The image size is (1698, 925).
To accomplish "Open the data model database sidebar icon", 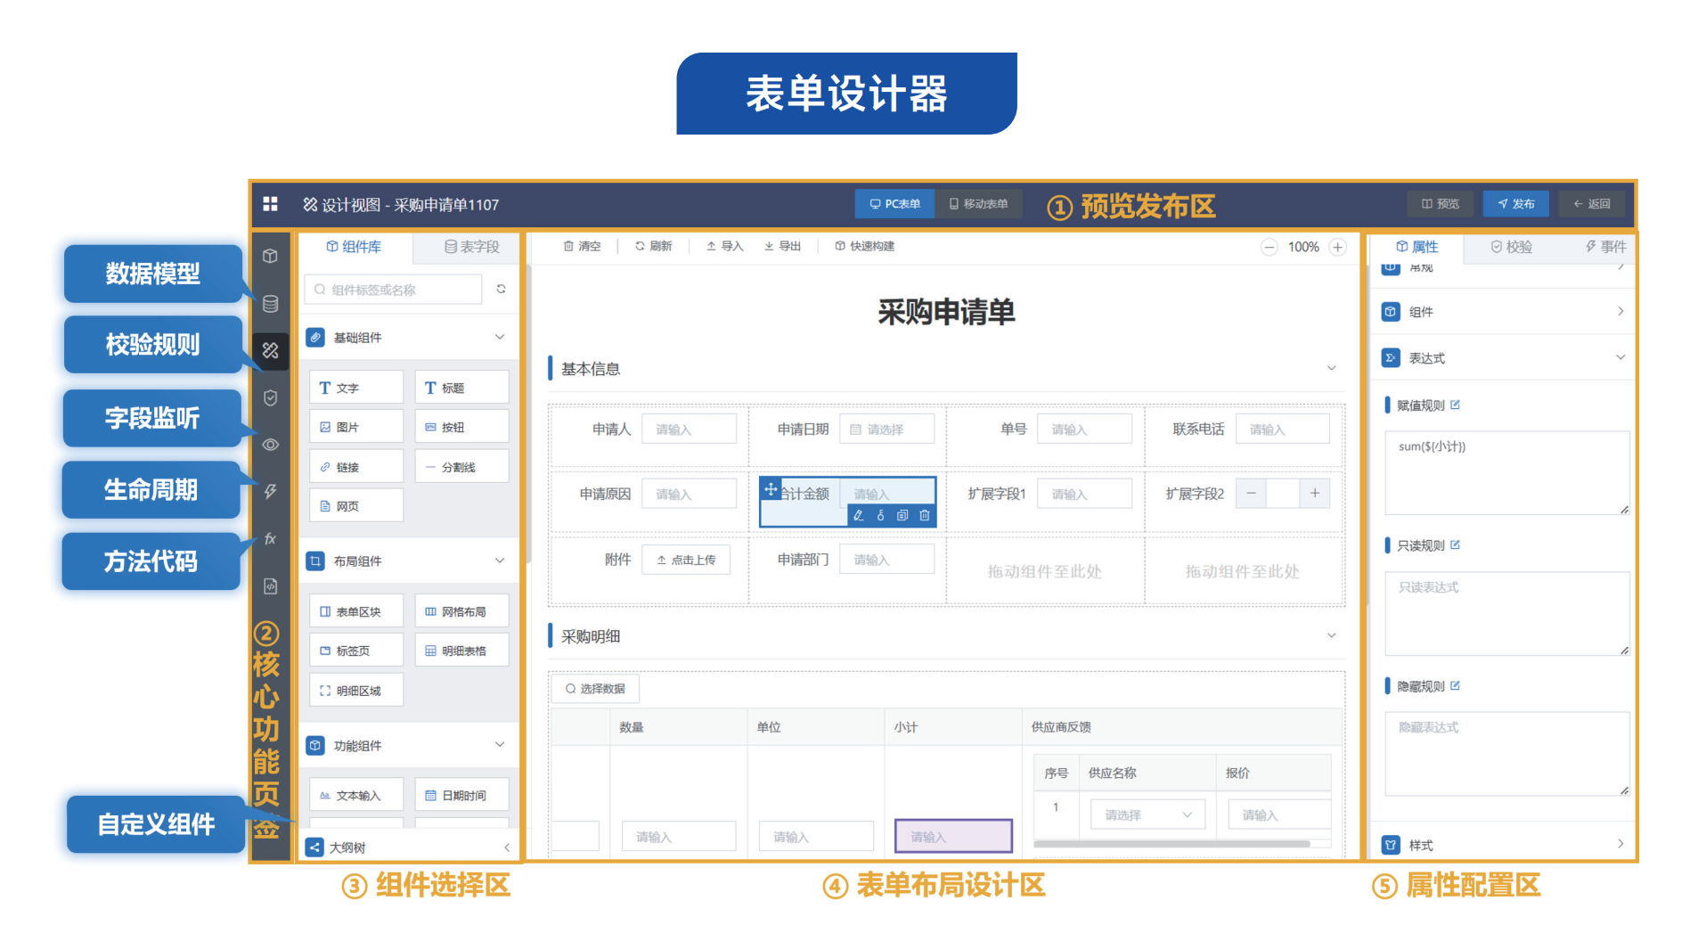I will coord(271,304).
